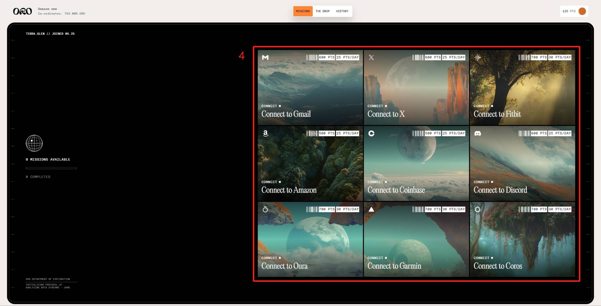Click the 125 PTS balance
Screen dimensions: 601x306
[x=569, y=11]
